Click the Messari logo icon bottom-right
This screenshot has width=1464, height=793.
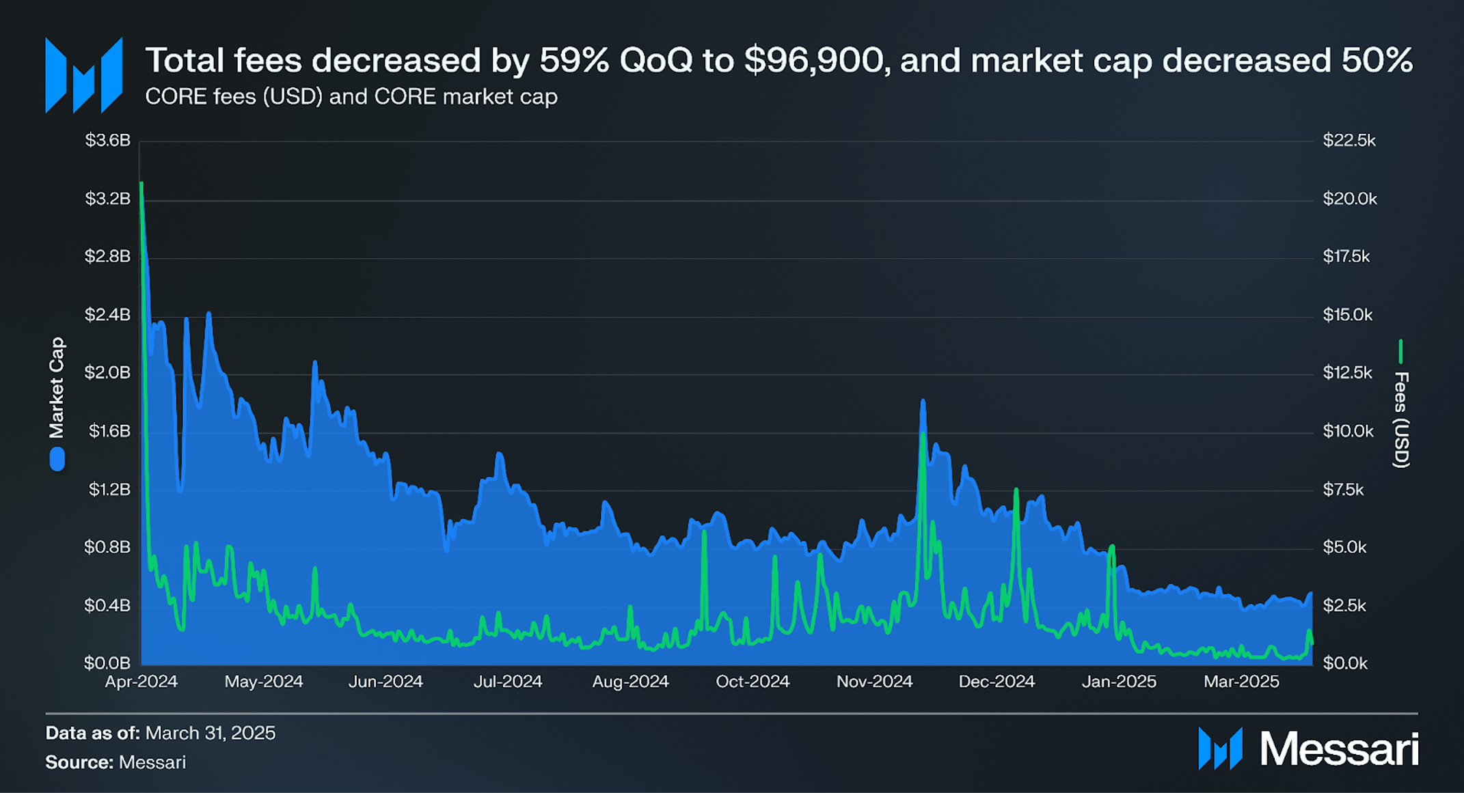pos(1220,749)
